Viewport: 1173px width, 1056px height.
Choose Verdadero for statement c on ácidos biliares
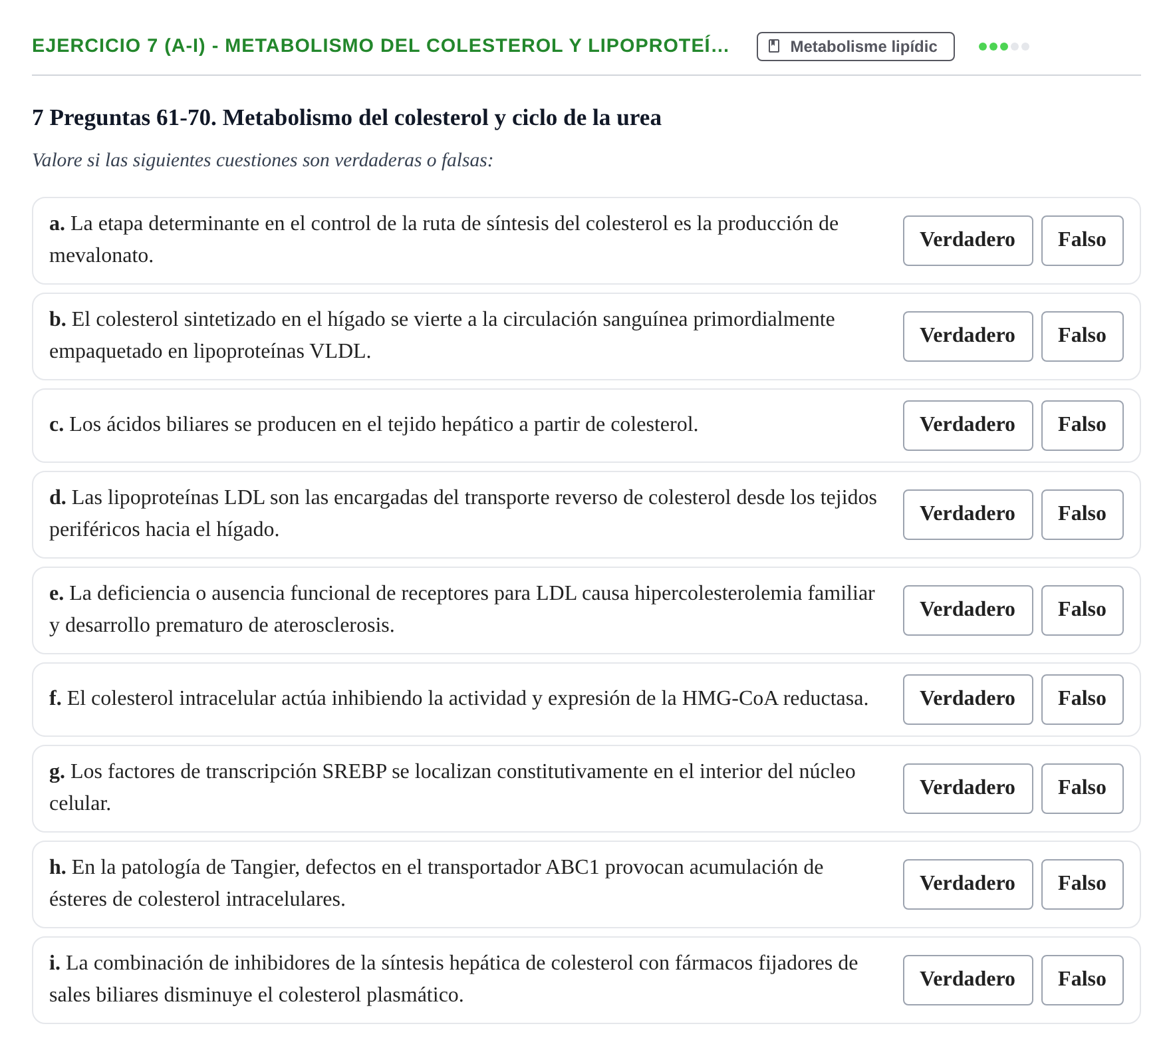(x=968, y=425)
